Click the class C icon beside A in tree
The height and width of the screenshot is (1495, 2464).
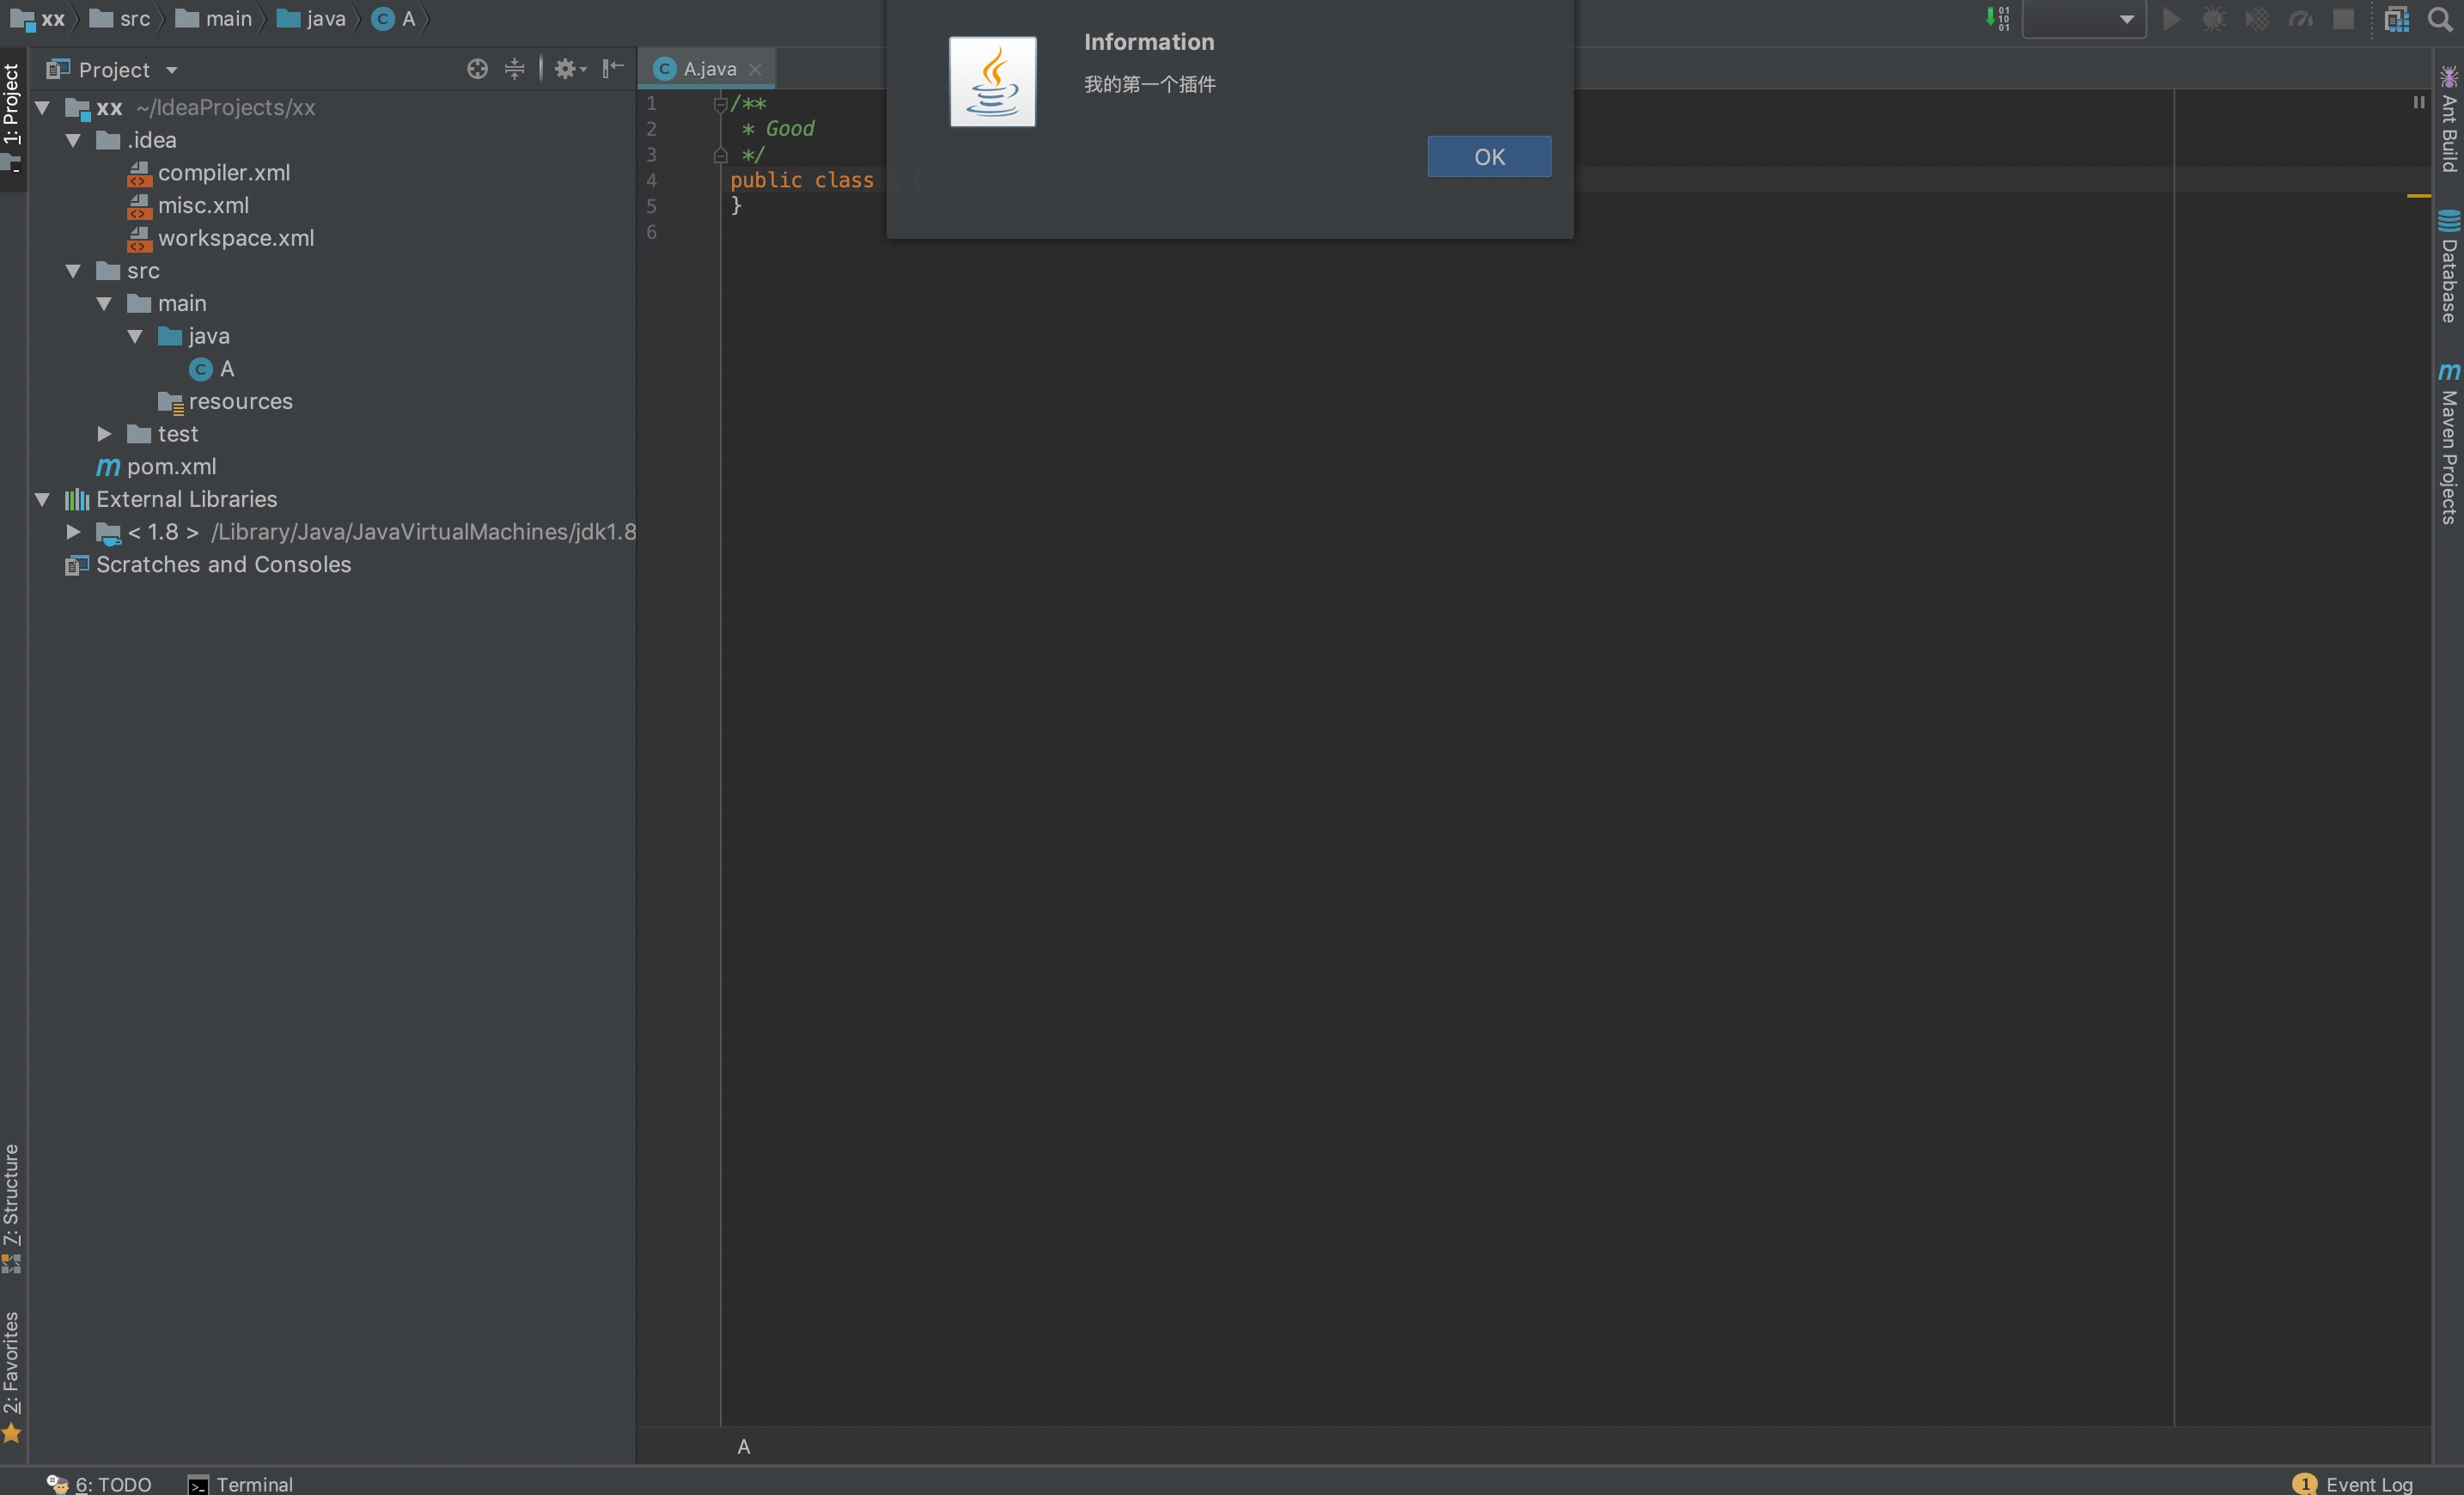(201, 369)
